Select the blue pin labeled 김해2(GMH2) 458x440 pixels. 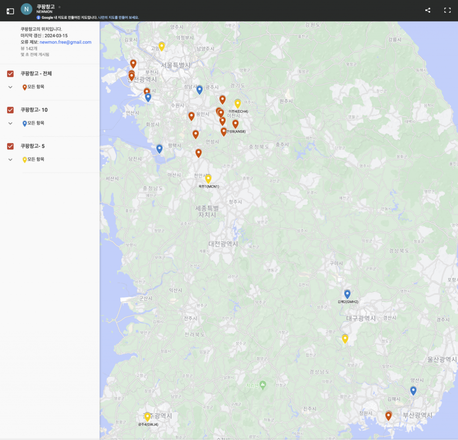tap(347, 294)
